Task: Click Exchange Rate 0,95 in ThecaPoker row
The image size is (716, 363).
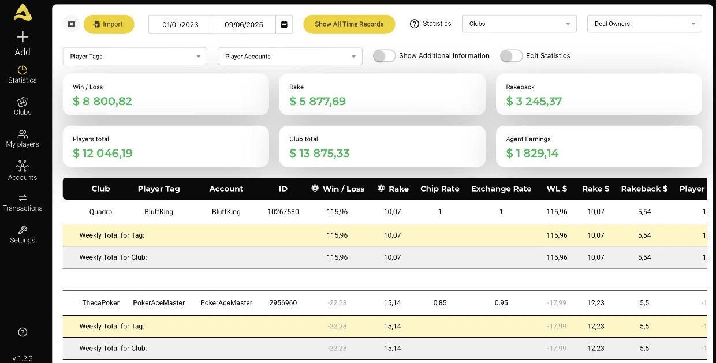Action: (501, 303)
